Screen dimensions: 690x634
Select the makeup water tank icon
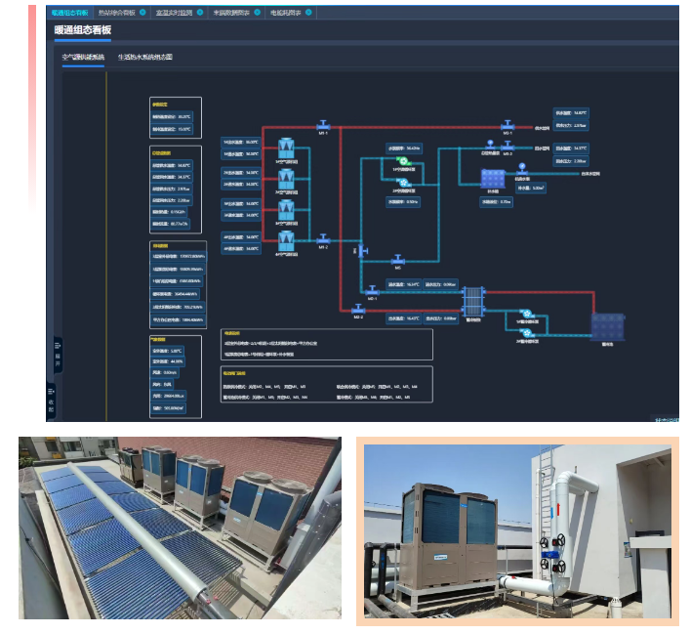click(491, 178)
